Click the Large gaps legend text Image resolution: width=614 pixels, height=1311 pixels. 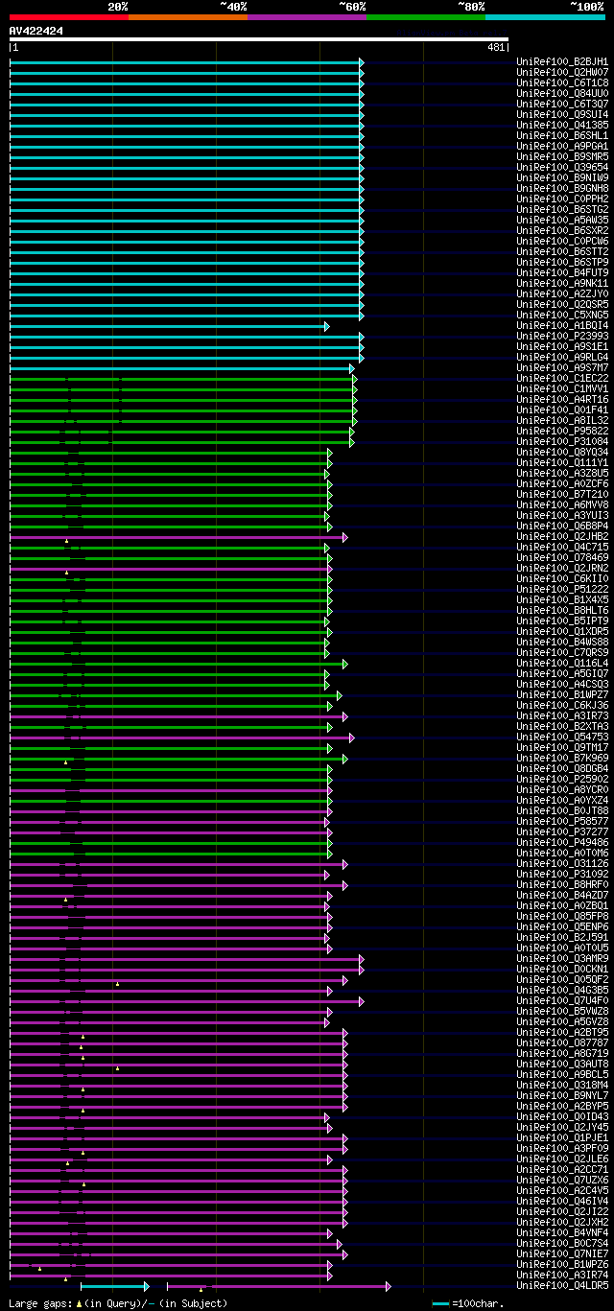coord(118,1303)
